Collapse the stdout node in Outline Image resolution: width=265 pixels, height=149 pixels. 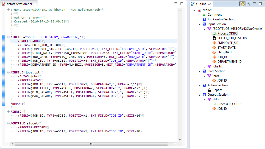pos(204,100)
